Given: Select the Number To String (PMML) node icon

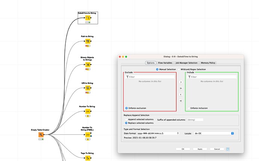Looking at the screenshot, I should click(88, 135).
